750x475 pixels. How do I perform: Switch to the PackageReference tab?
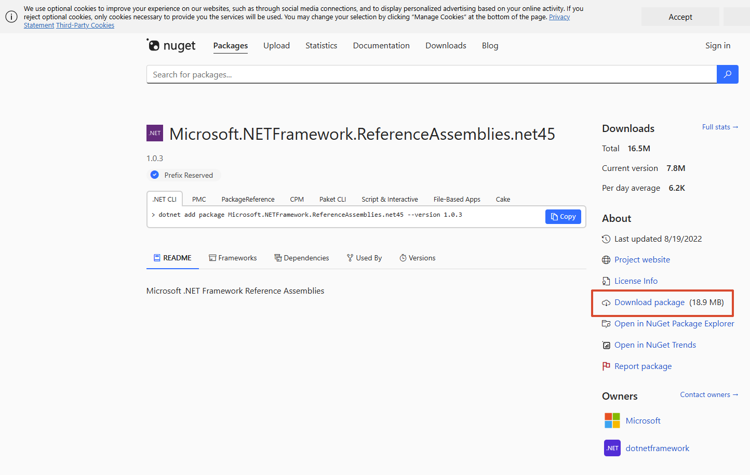pyautogui.click(x=248, y=199)
